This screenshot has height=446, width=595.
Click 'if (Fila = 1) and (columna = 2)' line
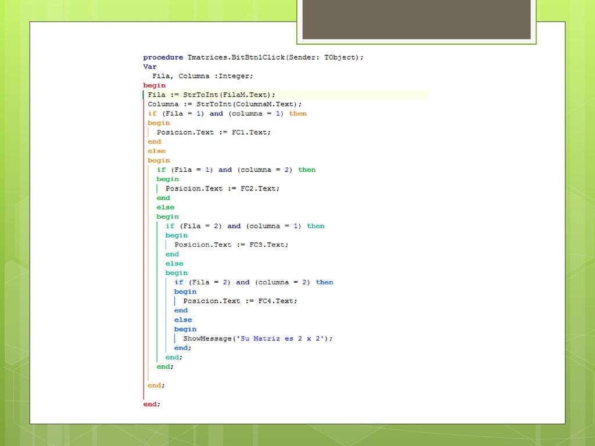236,170
